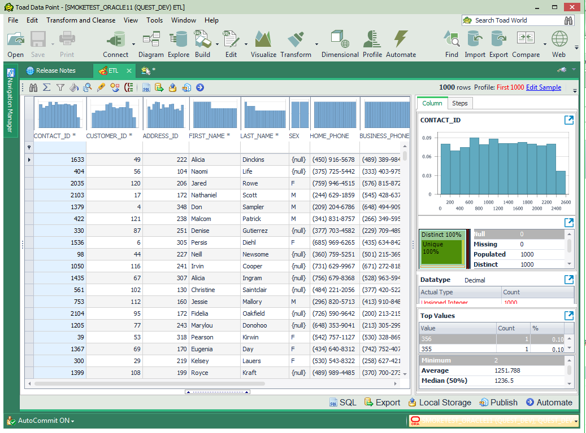586x433 pixels.
Task: Open the tab list dropdown arrow
Action: click(x=574, y=70)
